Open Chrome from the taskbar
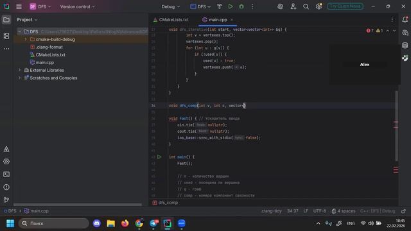Image resolution: width=411 pixels, height=231 pixels. click(139, 223)
